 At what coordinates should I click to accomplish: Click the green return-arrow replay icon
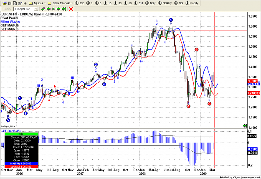[43, 9]
